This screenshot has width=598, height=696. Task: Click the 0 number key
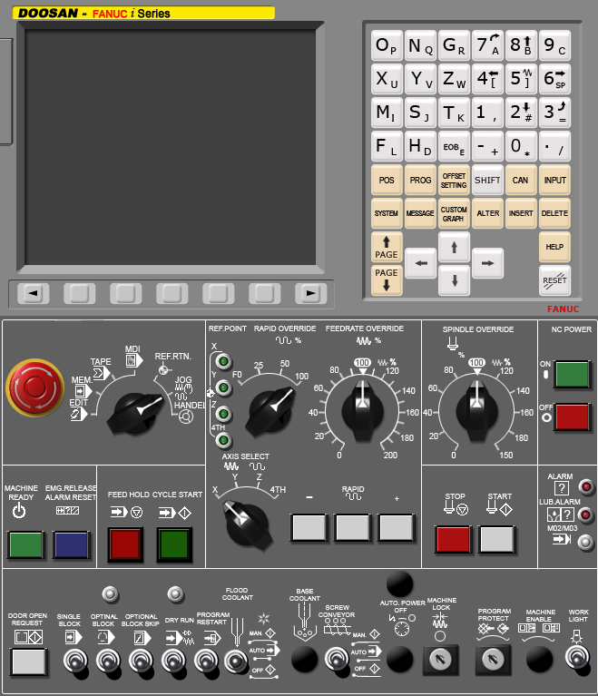pos(521,146)
